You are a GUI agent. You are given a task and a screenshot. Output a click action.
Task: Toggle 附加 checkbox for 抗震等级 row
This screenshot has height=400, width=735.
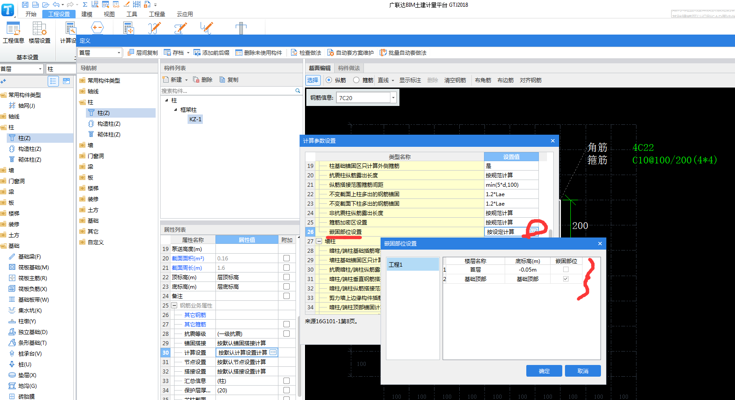coord(287,334)
